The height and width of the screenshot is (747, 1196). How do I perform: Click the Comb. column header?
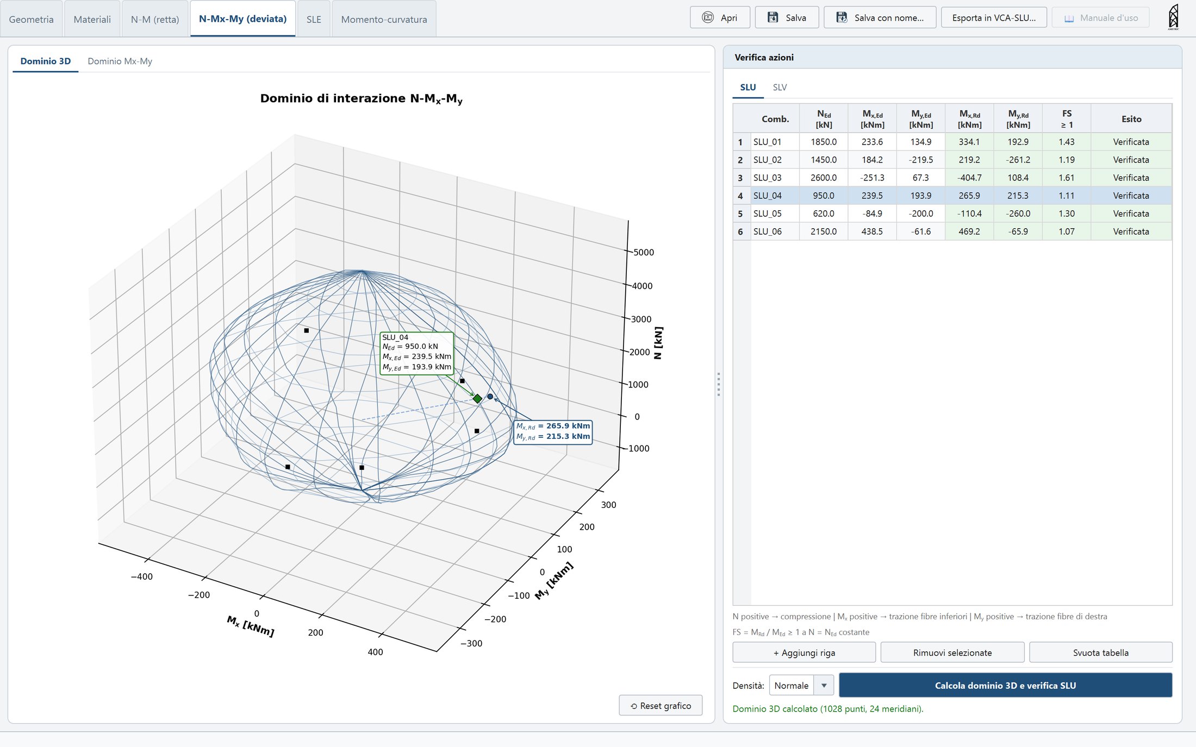(x=775, y=118)
